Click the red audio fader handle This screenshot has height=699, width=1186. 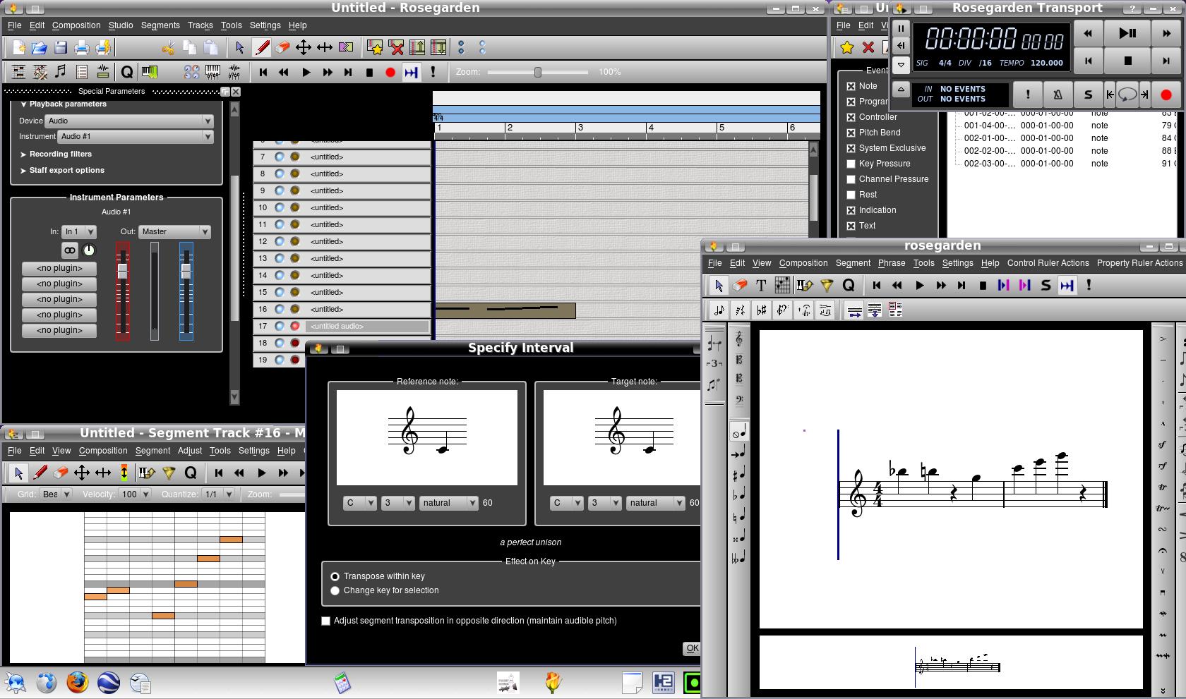(122, 271)
